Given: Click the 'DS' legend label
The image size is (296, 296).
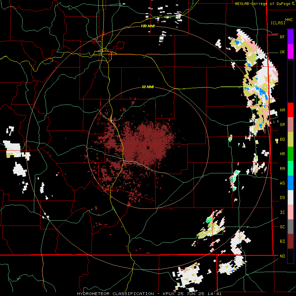Looking at the screenshot, I should pos(282,198).
